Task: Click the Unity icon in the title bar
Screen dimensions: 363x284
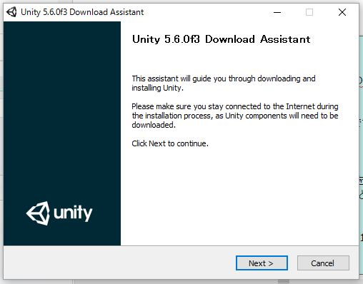Action: pos(11,12)
